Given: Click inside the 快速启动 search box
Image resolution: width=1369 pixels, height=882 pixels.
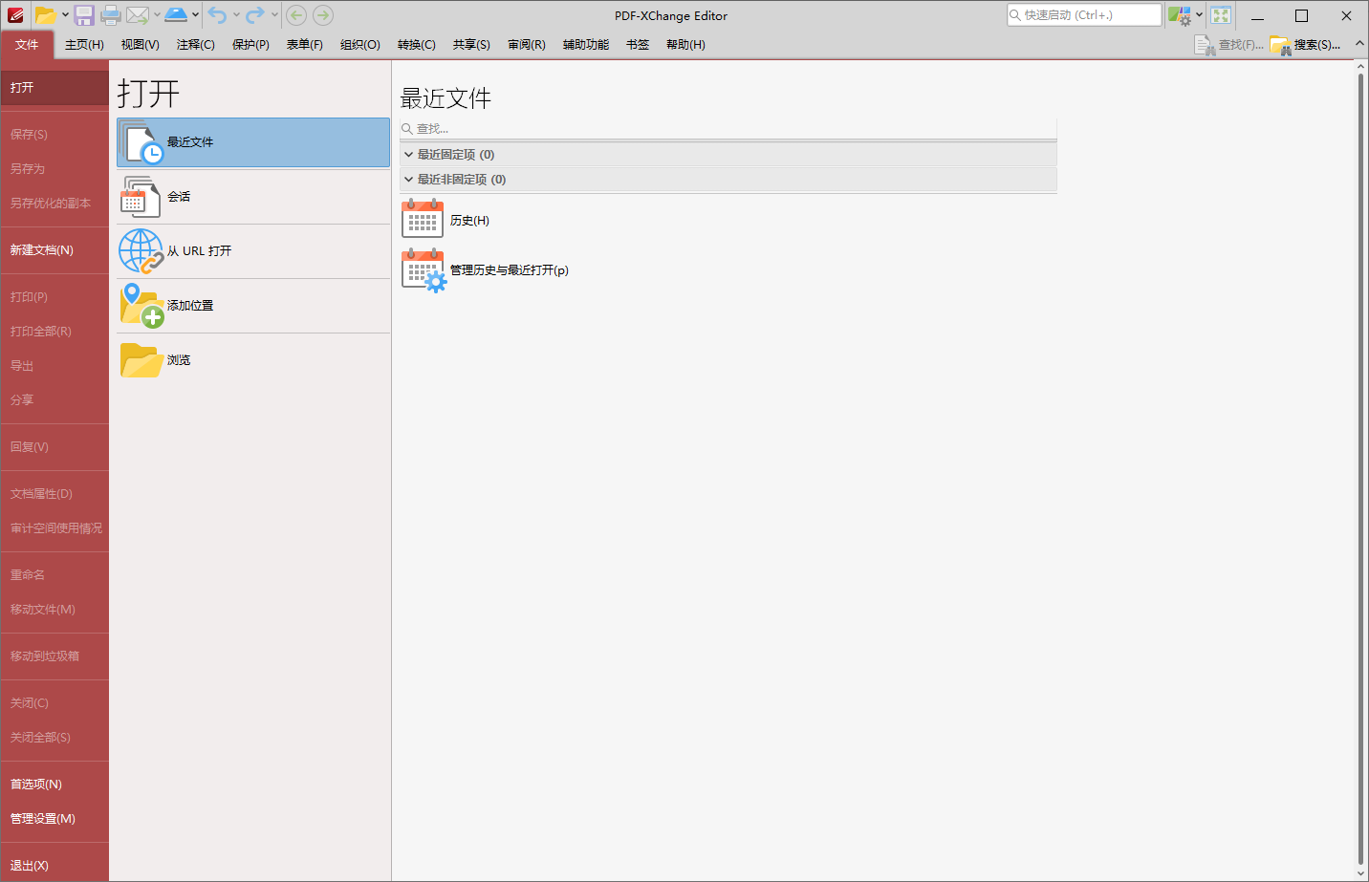Looking at the screenshot, I should tap(1083, 14).
